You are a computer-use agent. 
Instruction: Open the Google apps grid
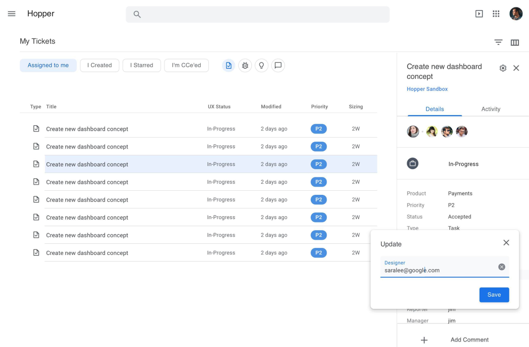[496, 14]
